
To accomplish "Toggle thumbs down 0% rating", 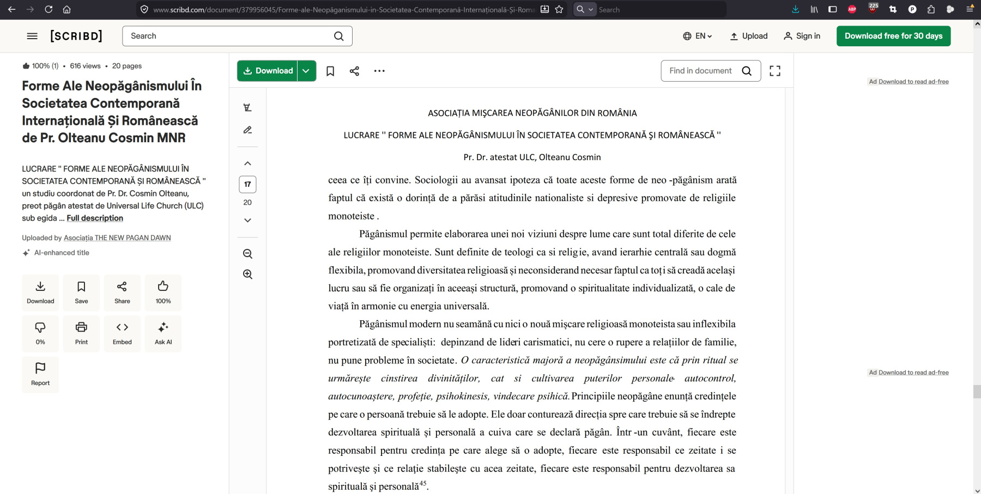I will pyautogui.click(x=40, y=333).
